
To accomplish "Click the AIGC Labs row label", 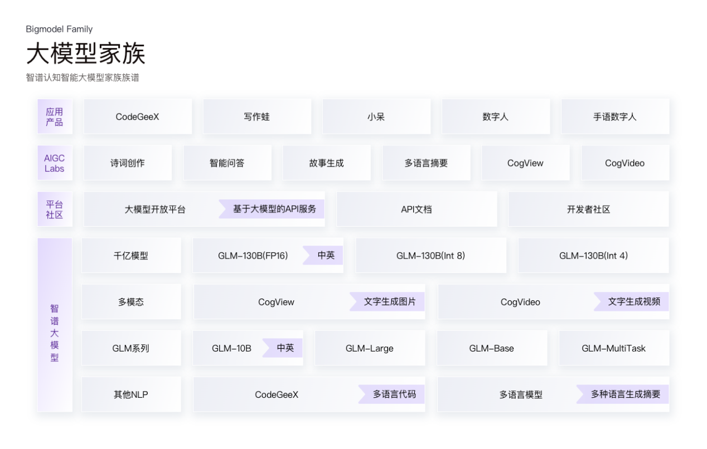I will [x=55, y=163].
